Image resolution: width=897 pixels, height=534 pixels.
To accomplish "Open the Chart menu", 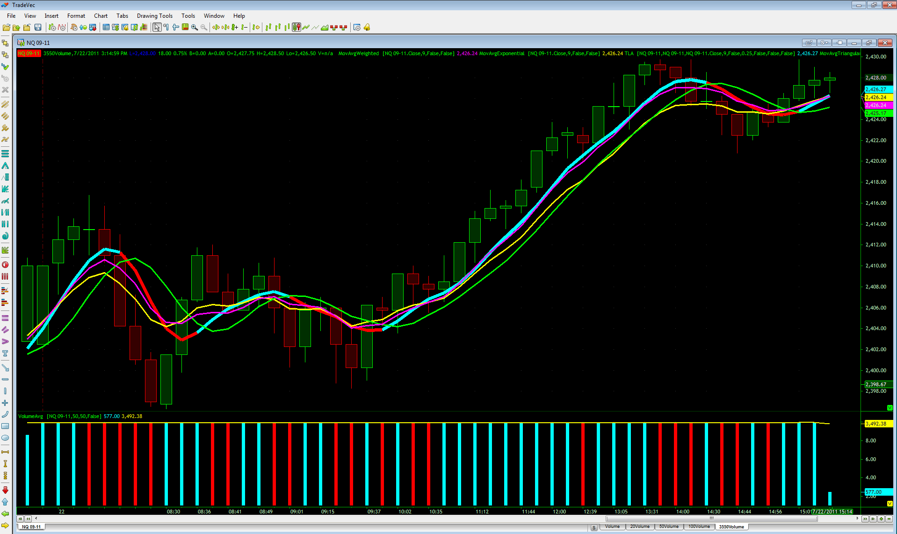I will point(101,16).
